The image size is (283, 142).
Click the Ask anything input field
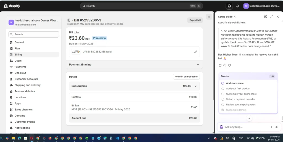pos(246,127)
